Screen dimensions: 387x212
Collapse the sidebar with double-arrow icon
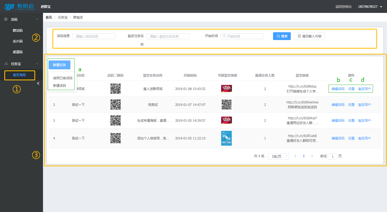38,83
